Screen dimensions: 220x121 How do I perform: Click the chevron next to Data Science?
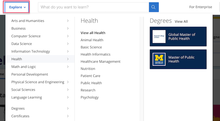(x=68, y=44)
